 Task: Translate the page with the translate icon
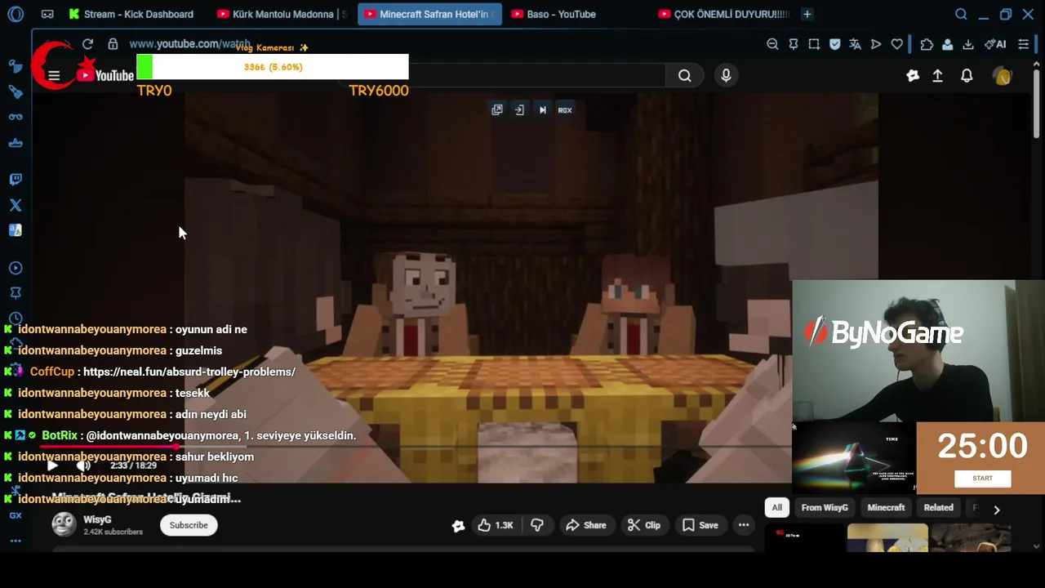(x=855, y=44)
